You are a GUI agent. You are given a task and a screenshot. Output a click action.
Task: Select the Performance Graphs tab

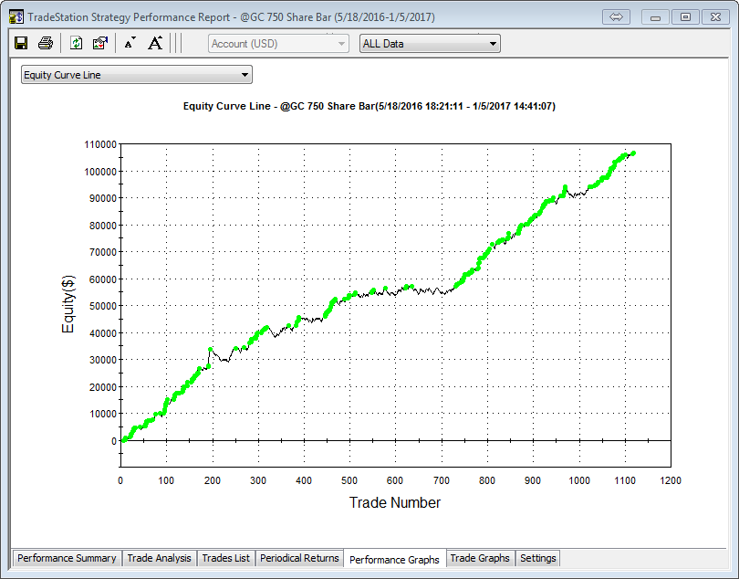[394, 559]
